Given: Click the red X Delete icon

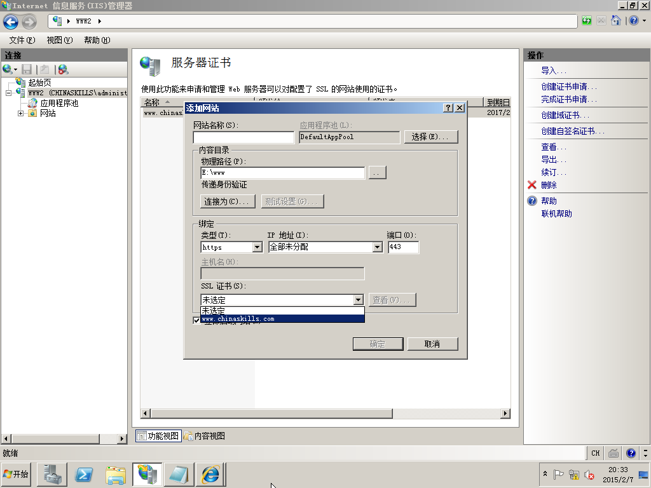Looking at the screenshot, I should coord(532,185).
